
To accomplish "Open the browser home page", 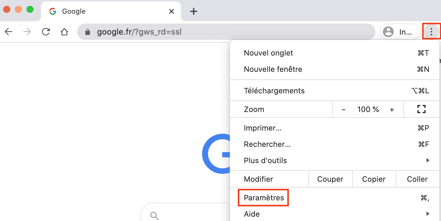I will (64, 32).
